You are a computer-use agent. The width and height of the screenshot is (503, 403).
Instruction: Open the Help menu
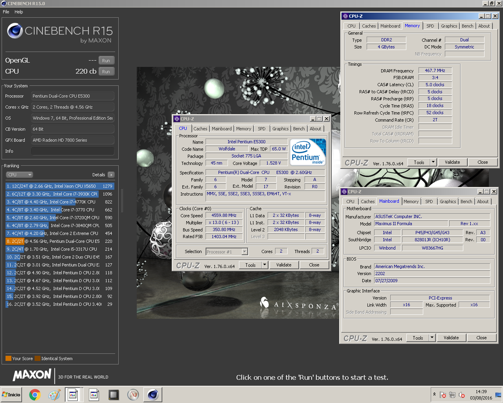[x=19, y=12]
